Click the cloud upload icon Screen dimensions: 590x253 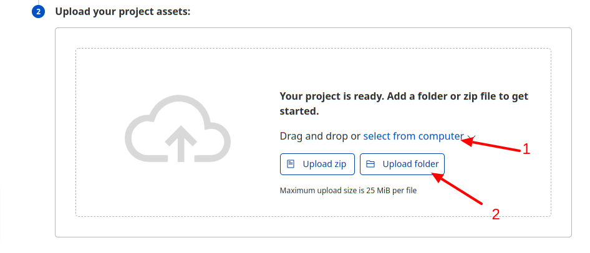[x=178, y=129]
